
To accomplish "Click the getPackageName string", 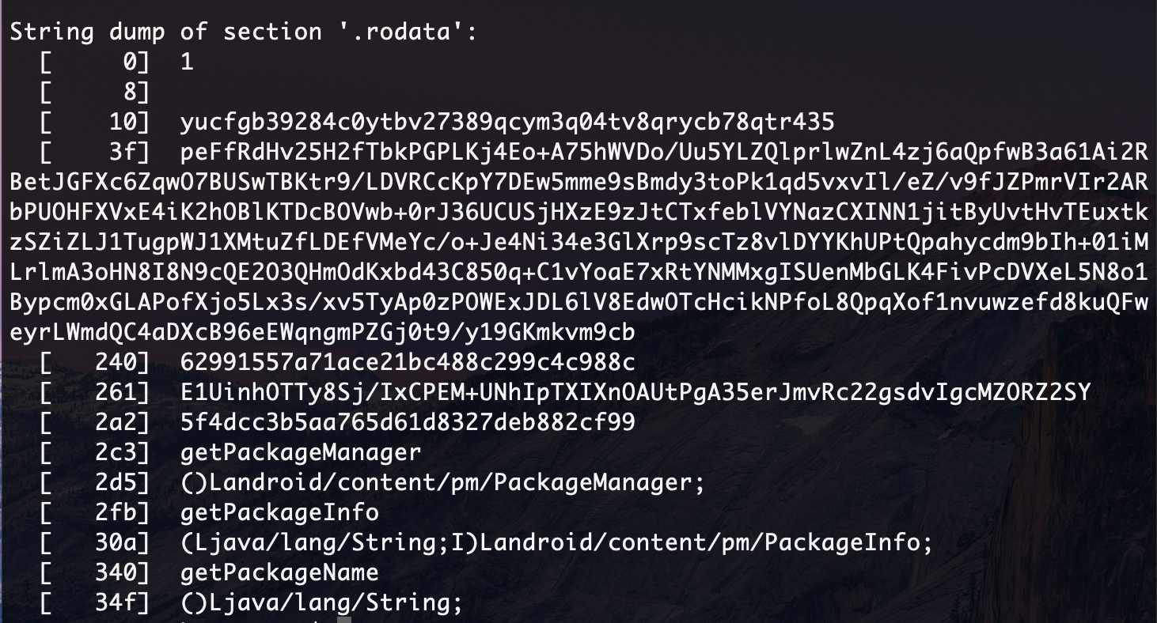I will [x=279, y=573].
